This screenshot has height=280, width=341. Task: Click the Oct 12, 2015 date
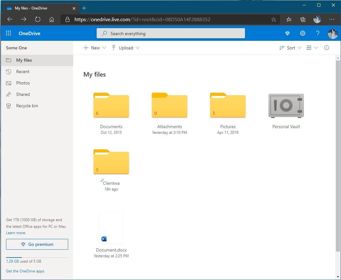(111, 132)
